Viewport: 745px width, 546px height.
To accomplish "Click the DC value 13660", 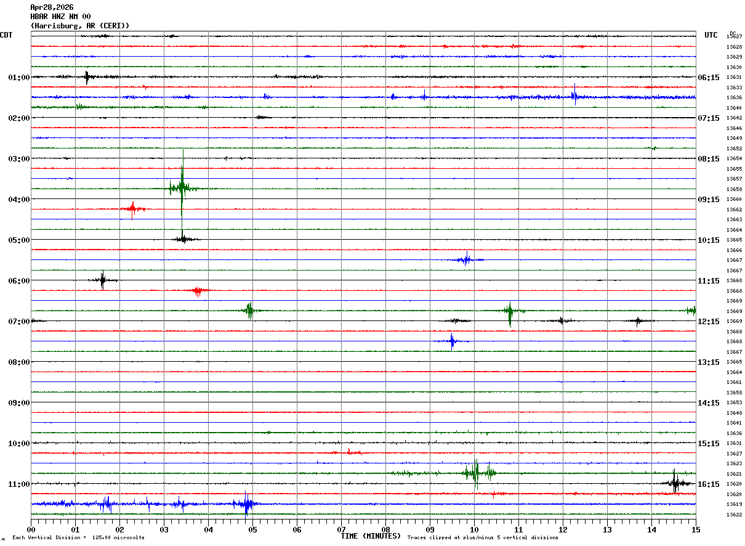I will (734, 199).
